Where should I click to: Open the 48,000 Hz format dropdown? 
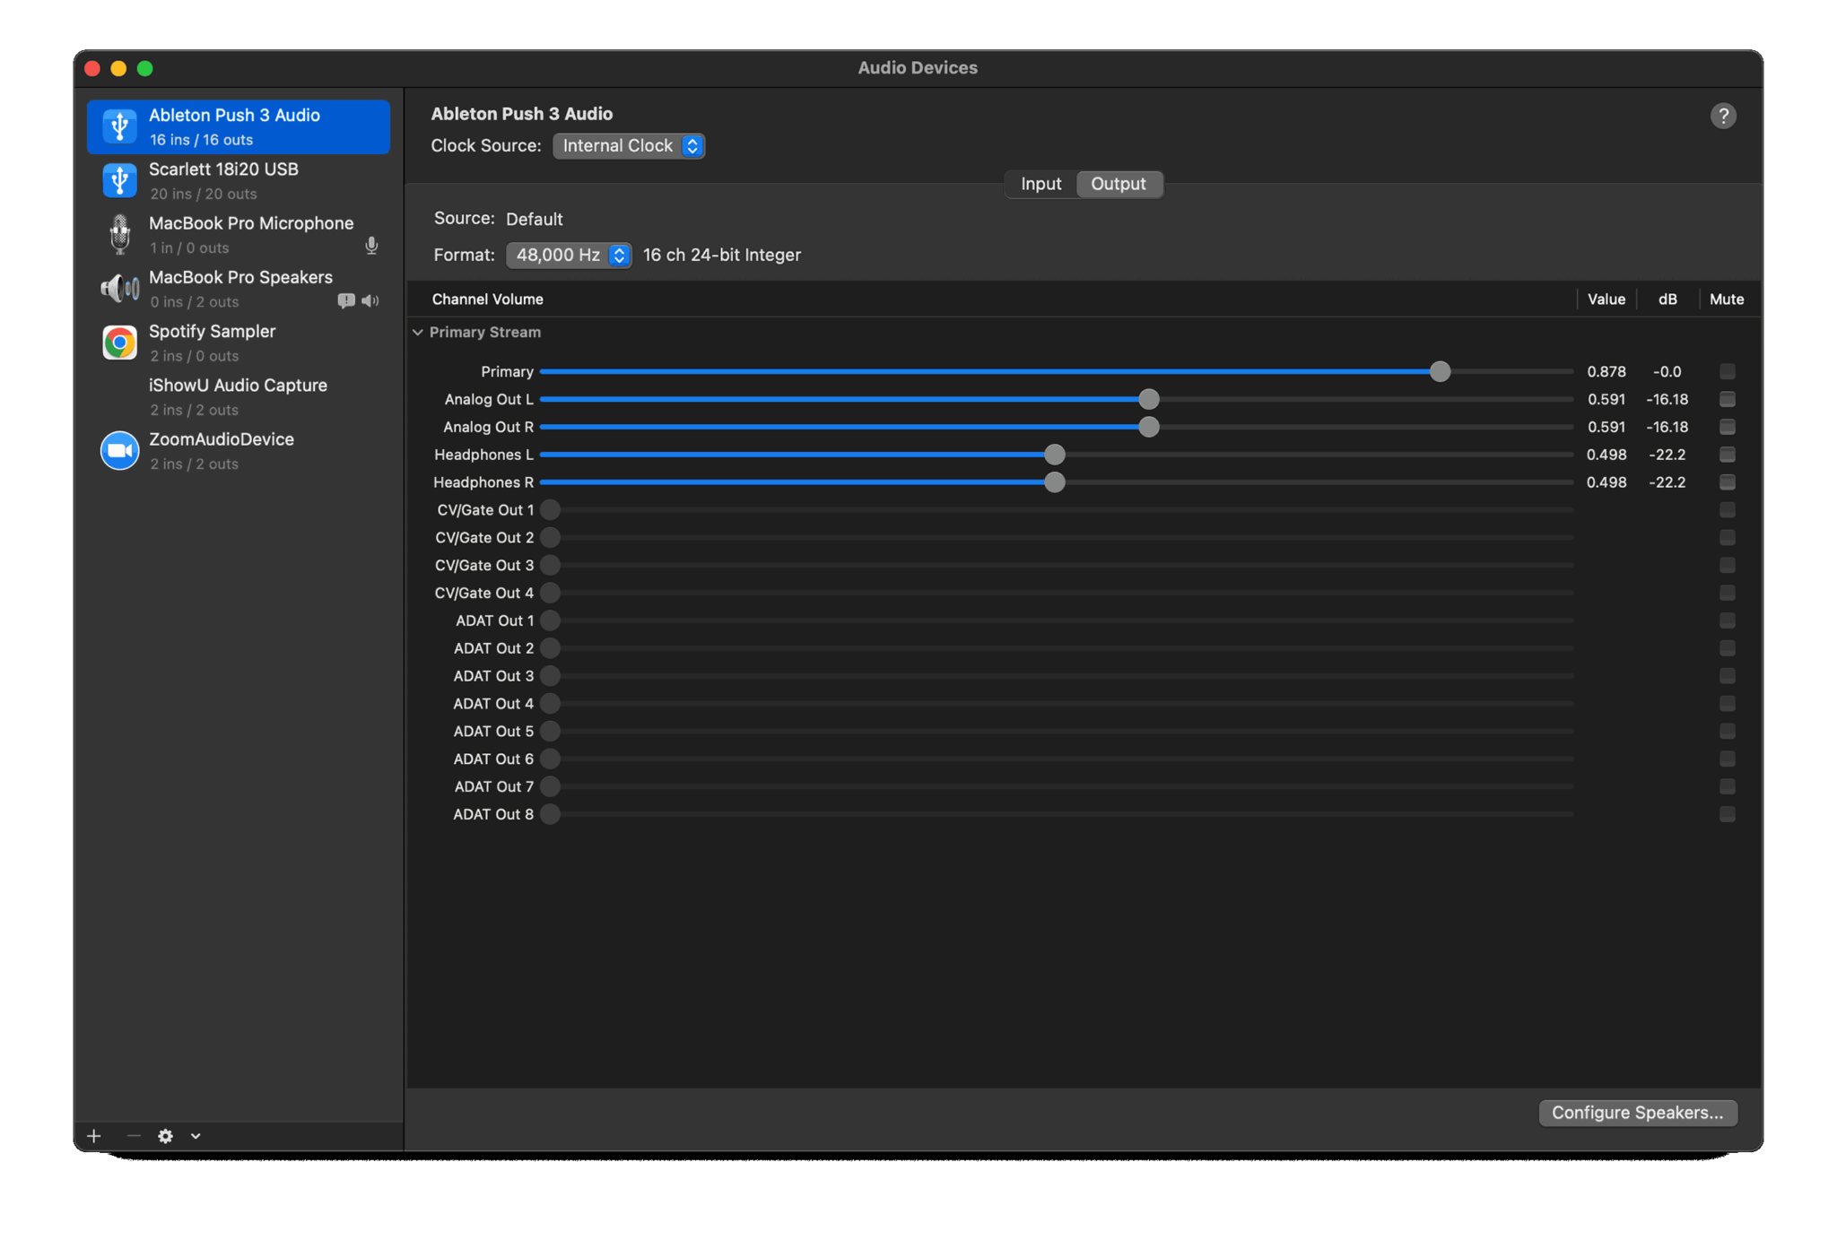(x=569, y=256)
